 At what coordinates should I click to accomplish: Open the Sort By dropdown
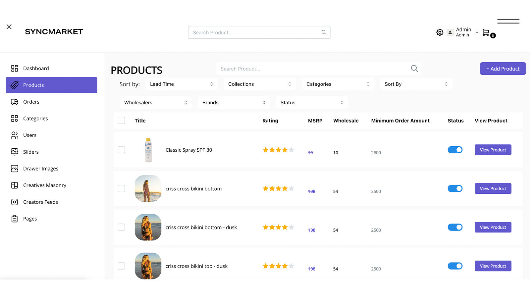click(x=416, y=84)
